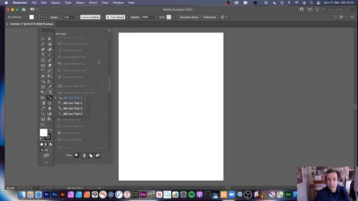Enable Draw Behind mode
This screenshot has height=201, width=358.
[46, 150]
